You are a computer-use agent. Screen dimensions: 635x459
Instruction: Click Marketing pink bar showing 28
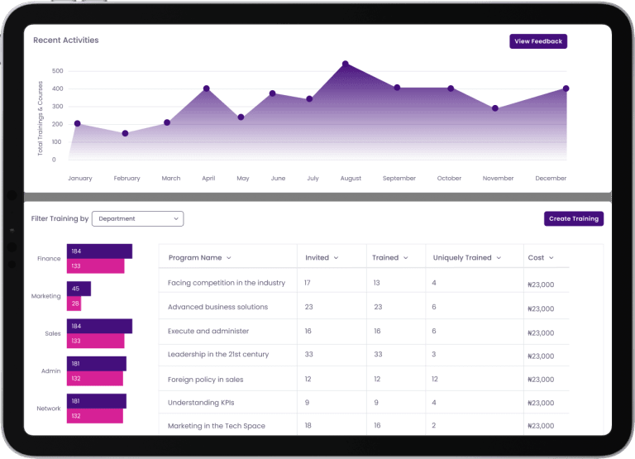[x=74, y=304]
